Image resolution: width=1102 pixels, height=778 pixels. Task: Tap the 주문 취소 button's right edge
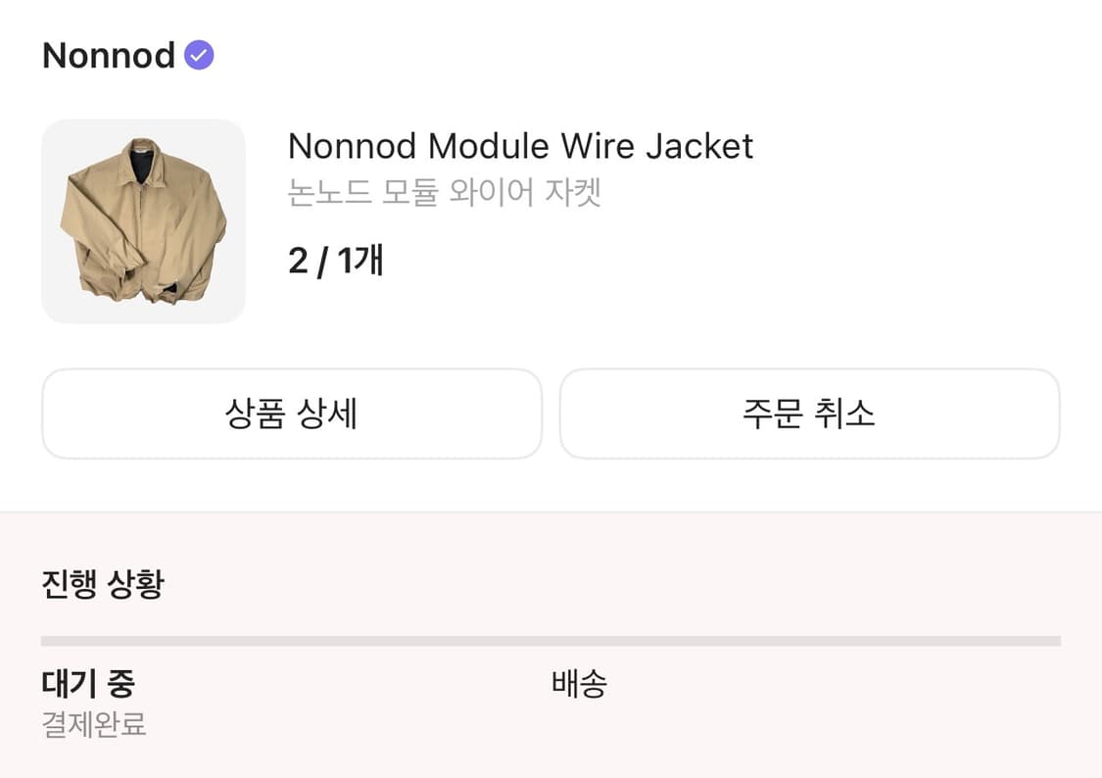click(x=1043, y=414)
